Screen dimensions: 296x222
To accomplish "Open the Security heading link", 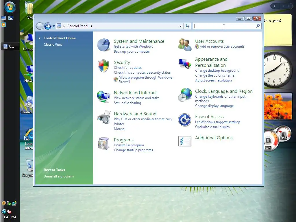I will pos(122,62).
